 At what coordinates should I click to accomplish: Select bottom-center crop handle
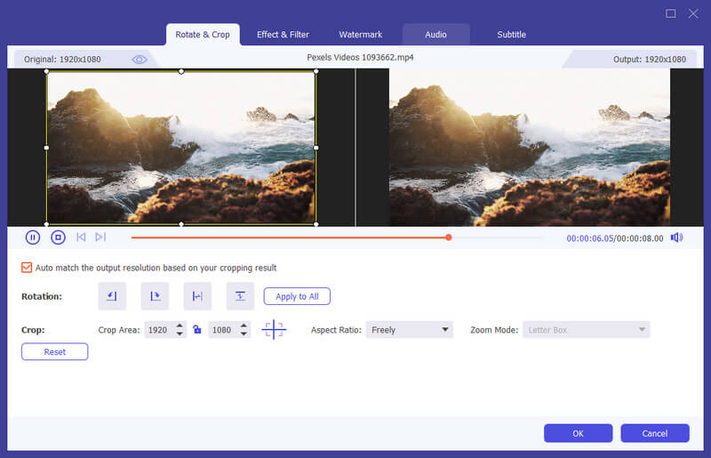click(x=181, y=224)
